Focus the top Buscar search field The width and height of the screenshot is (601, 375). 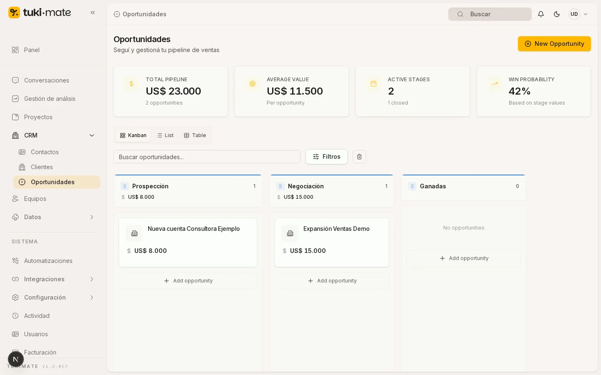pyautogui.click(x=490, y=14)
